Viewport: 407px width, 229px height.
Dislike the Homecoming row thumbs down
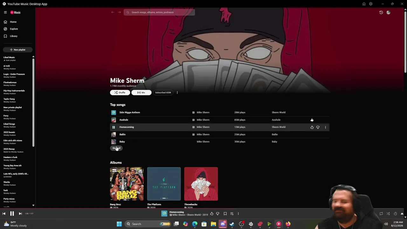[318, 127]
